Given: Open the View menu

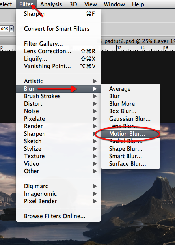Looking at the screenshot, I should tap(91, 4).
